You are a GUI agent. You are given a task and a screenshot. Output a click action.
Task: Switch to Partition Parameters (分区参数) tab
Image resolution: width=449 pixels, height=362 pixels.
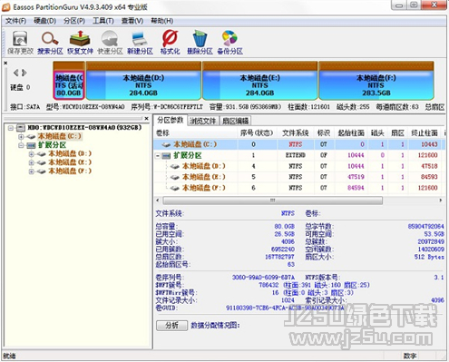coord(171,120)
